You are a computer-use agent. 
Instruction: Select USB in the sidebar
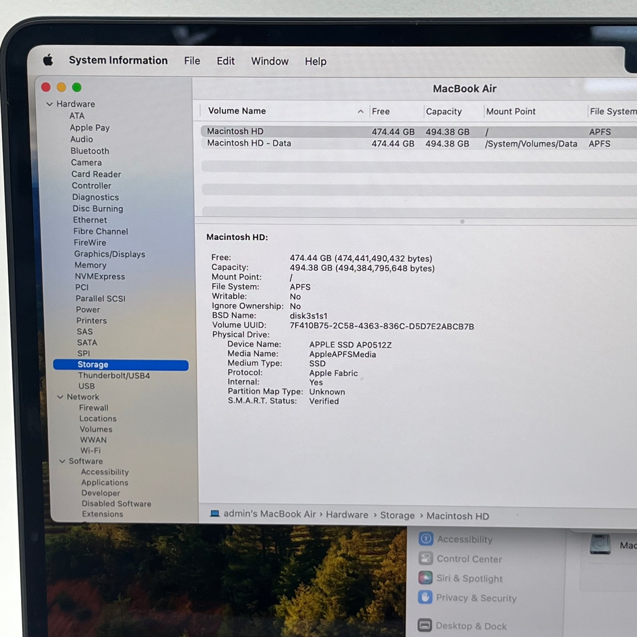coord(86,386)
